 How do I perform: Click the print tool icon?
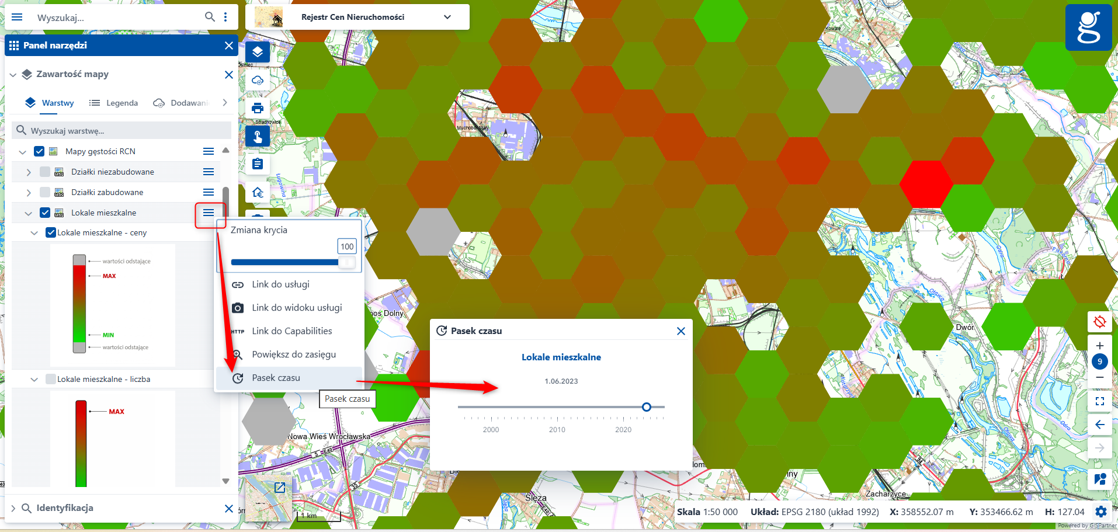coord(258,108)
